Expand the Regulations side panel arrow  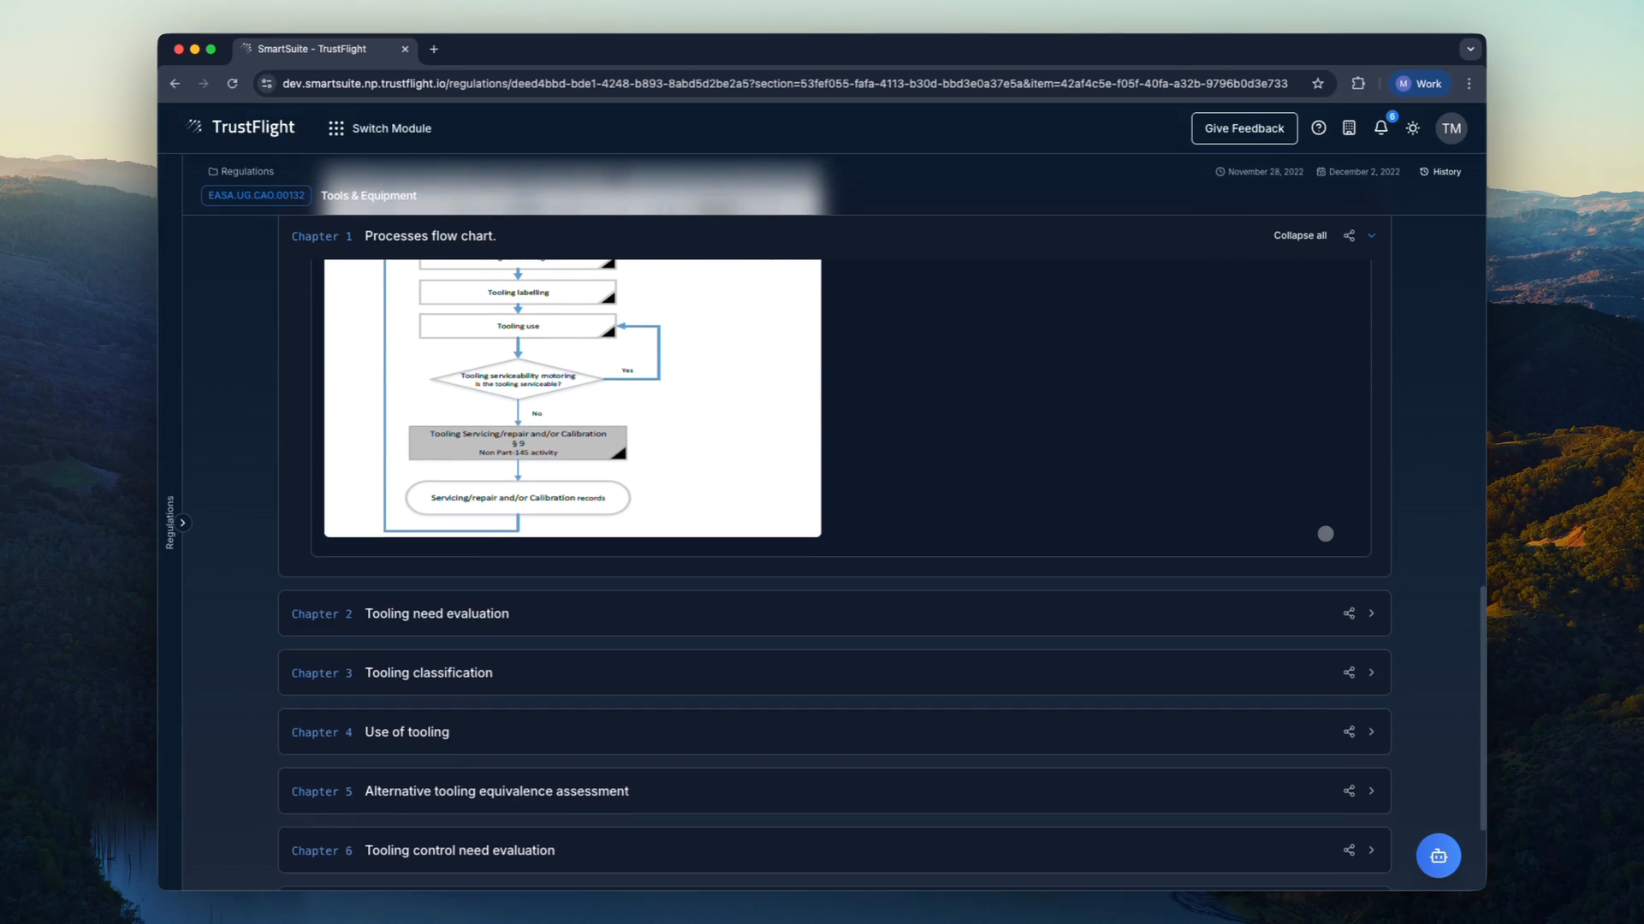pos(182,522)
